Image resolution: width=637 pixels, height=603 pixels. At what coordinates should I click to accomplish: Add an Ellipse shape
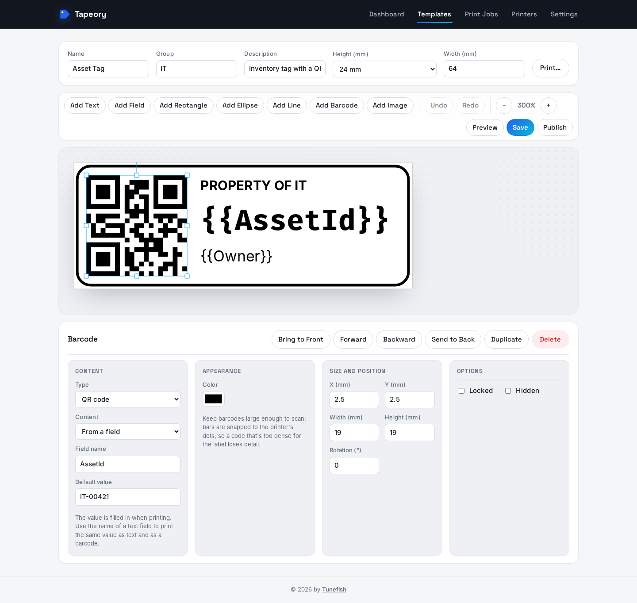240,105
